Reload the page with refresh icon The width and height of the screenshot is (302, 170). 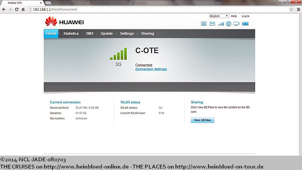(17, 9)
